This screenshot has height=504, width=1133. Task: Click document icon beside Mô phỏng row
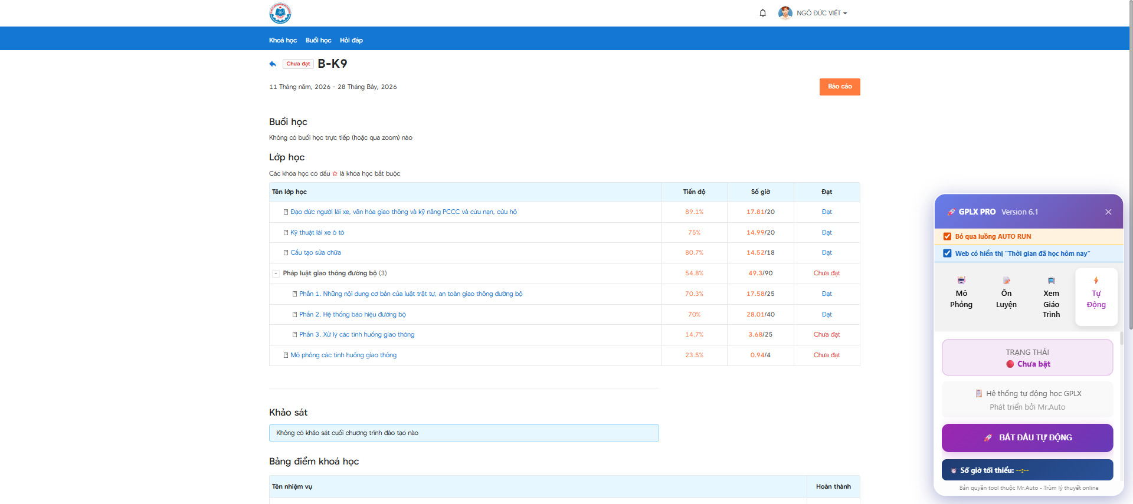[x=286, y=355]
